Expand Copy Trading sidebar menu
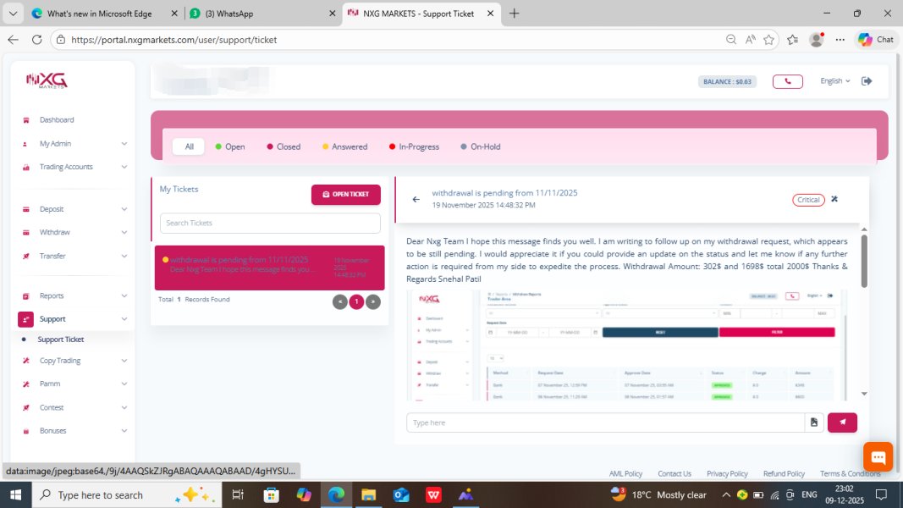The height and width of the screenshot is (508, 903). tap(73, 361)
